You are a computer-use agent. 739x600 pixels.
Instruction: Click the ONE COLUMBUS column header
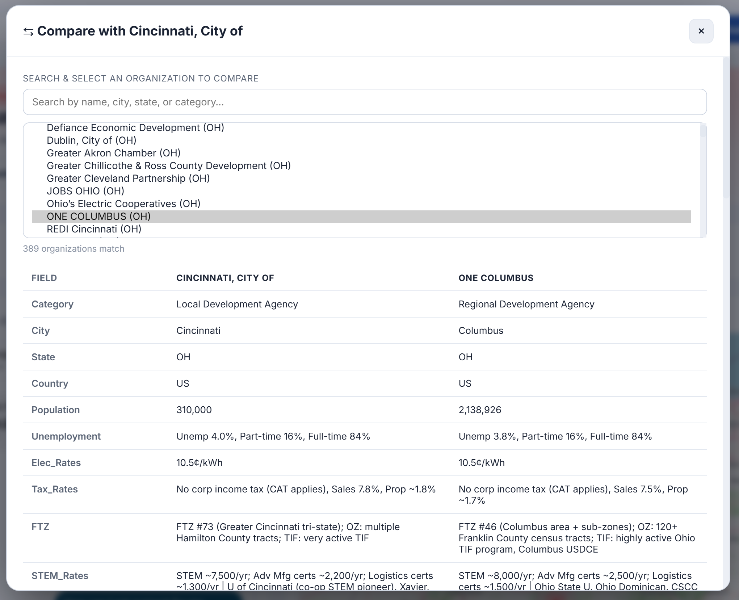[496, 278]
